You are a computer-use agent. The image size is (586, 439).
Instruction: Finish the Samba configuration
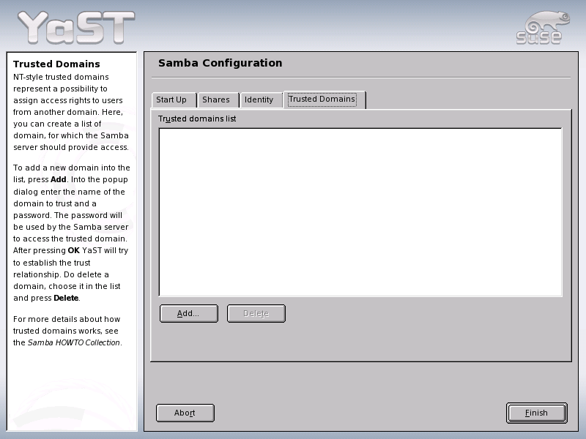(537, 413)
